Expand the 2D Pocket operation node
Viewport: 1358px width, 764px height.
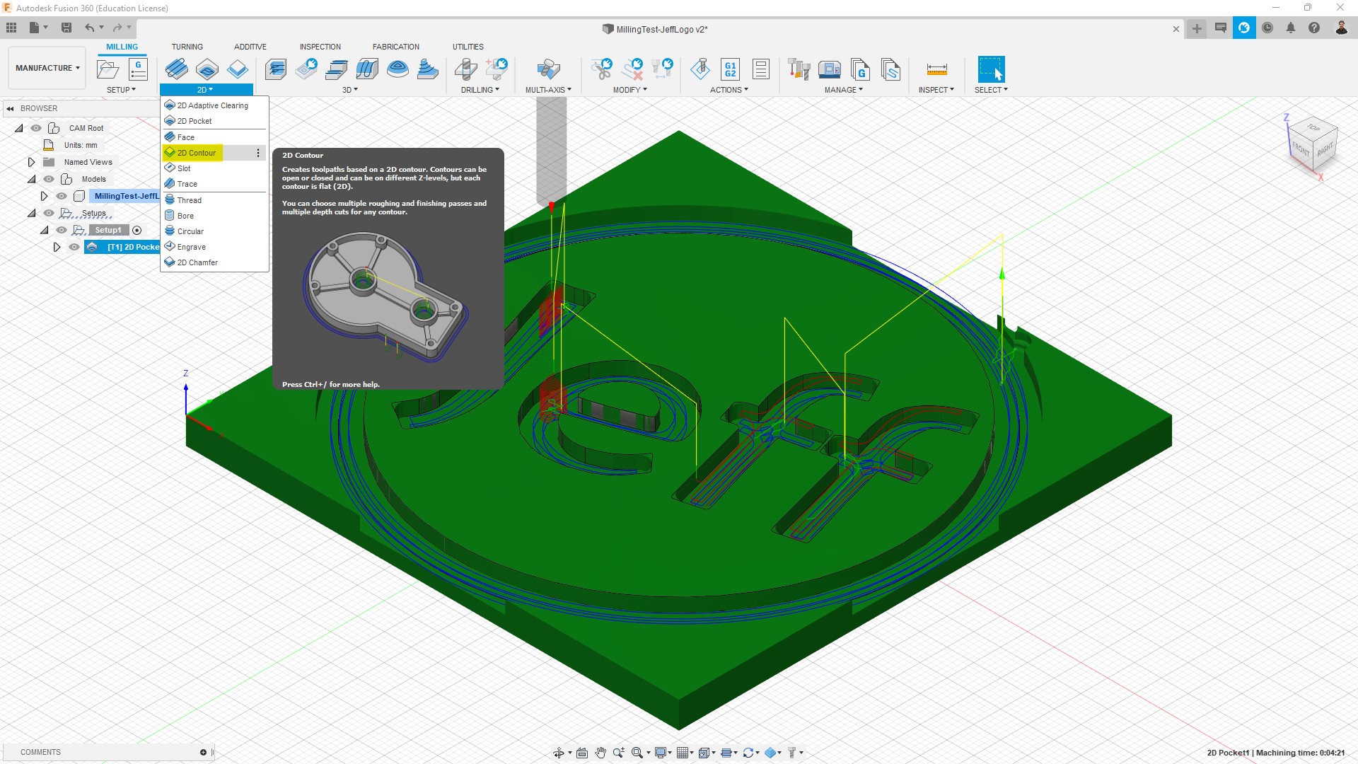click(57, 247)
